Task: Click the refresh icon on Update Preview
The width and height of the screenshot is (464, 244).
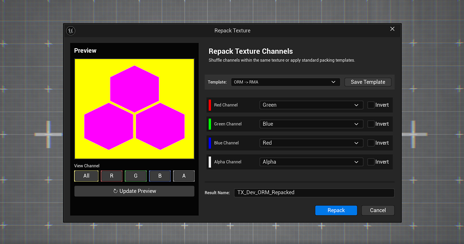Action: pyautogui.click(x=115, y=191)
